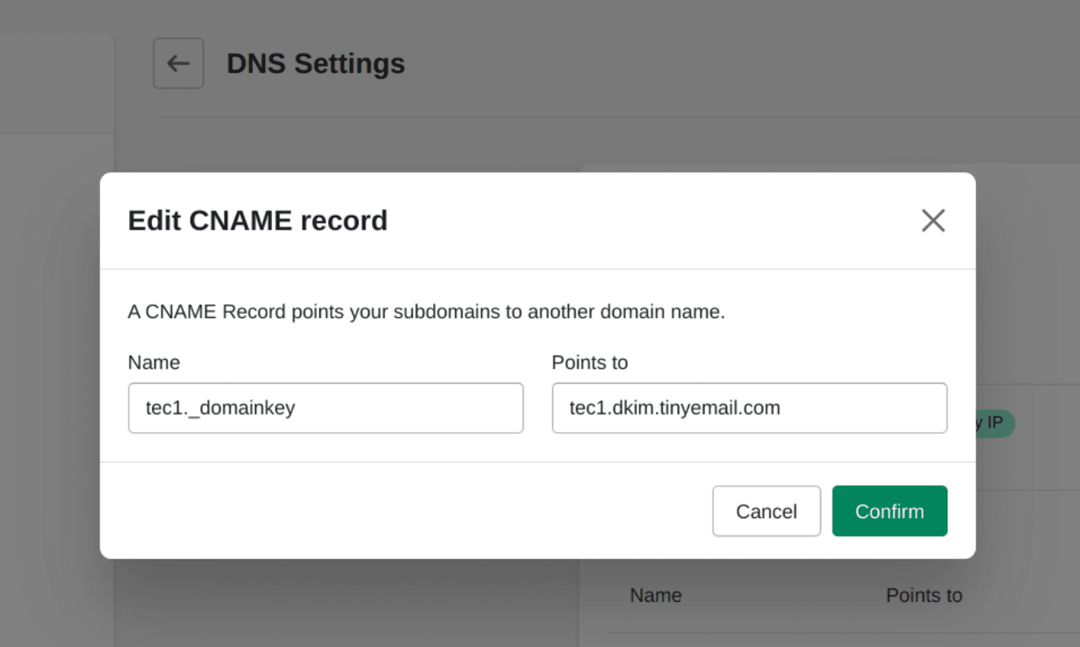Viewport: 1080px width, 647px height.
Task: Click the Points to label in the dialog
Action: (589, 362)
